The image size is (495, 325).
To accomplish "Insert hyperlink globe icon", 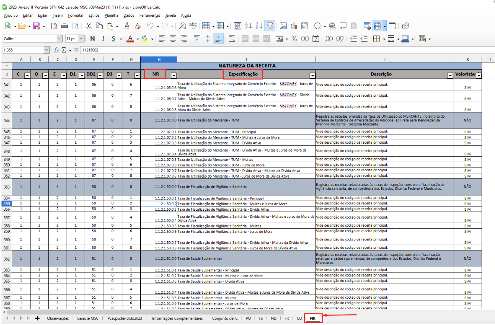I will [332, 26].
